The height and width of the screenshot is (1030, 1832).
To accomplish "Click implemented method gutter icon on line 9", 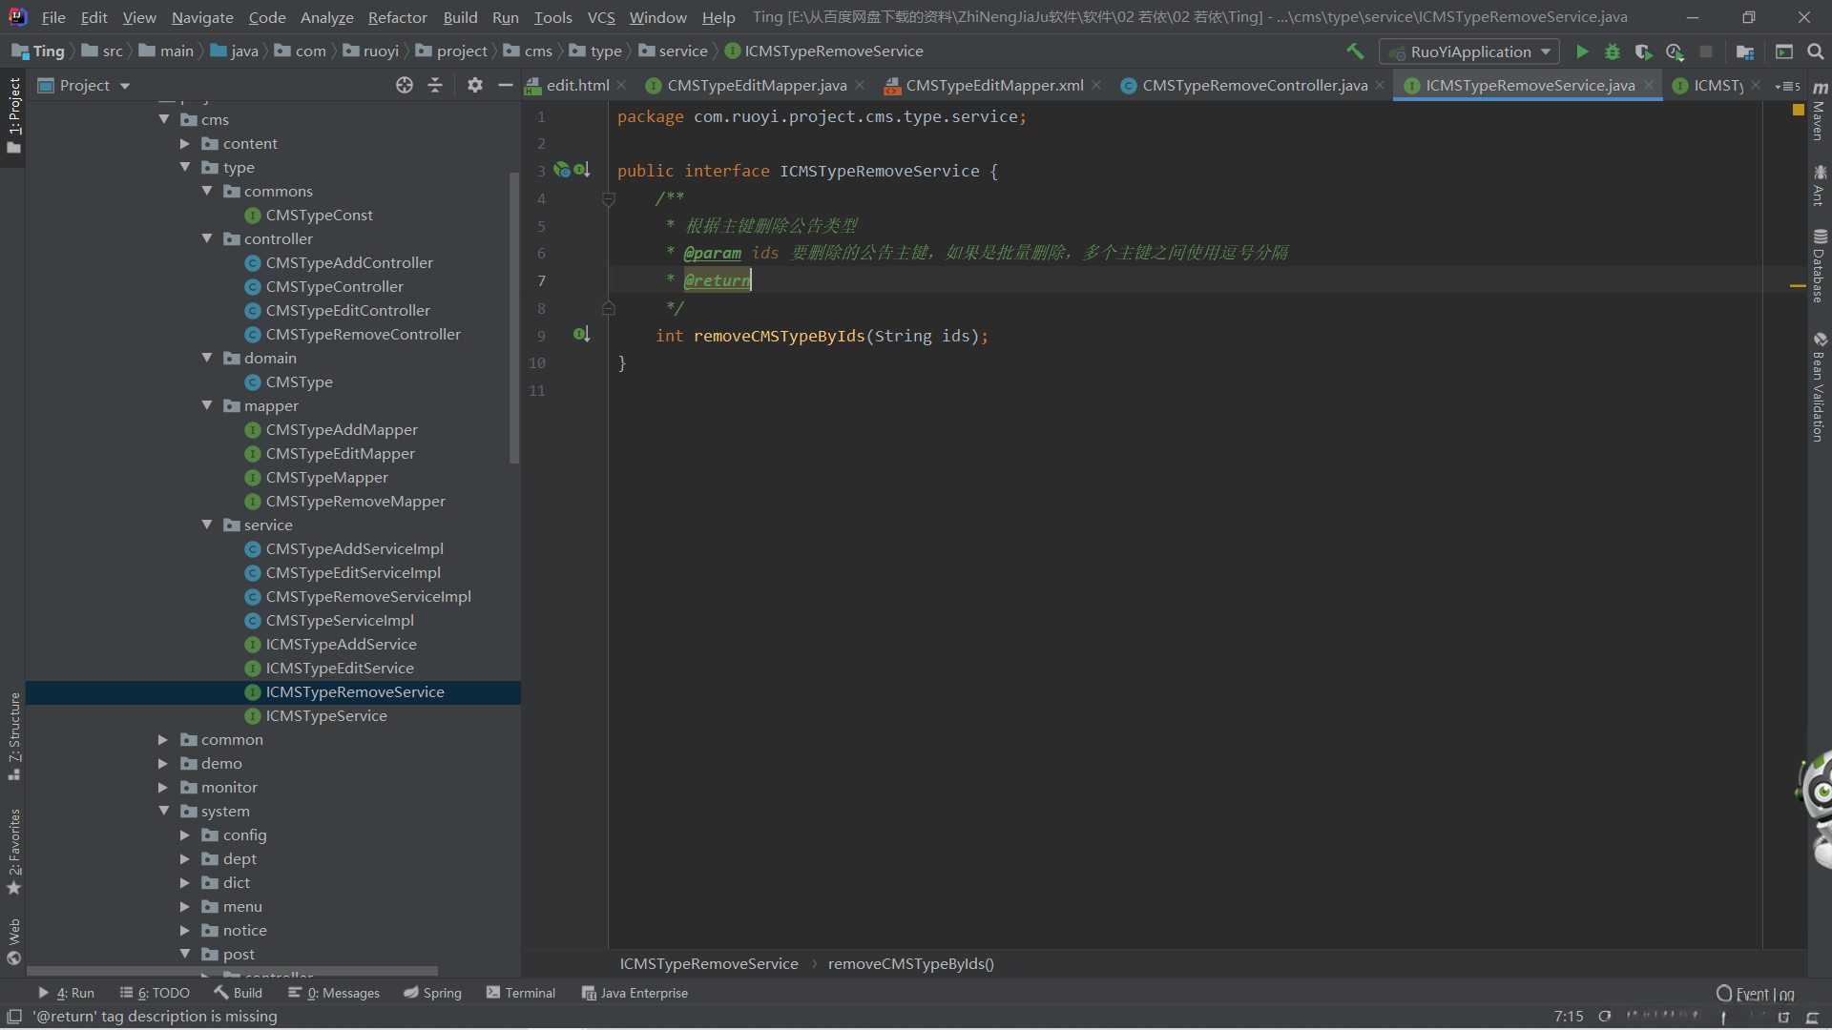I will click(x=581, y=335).
